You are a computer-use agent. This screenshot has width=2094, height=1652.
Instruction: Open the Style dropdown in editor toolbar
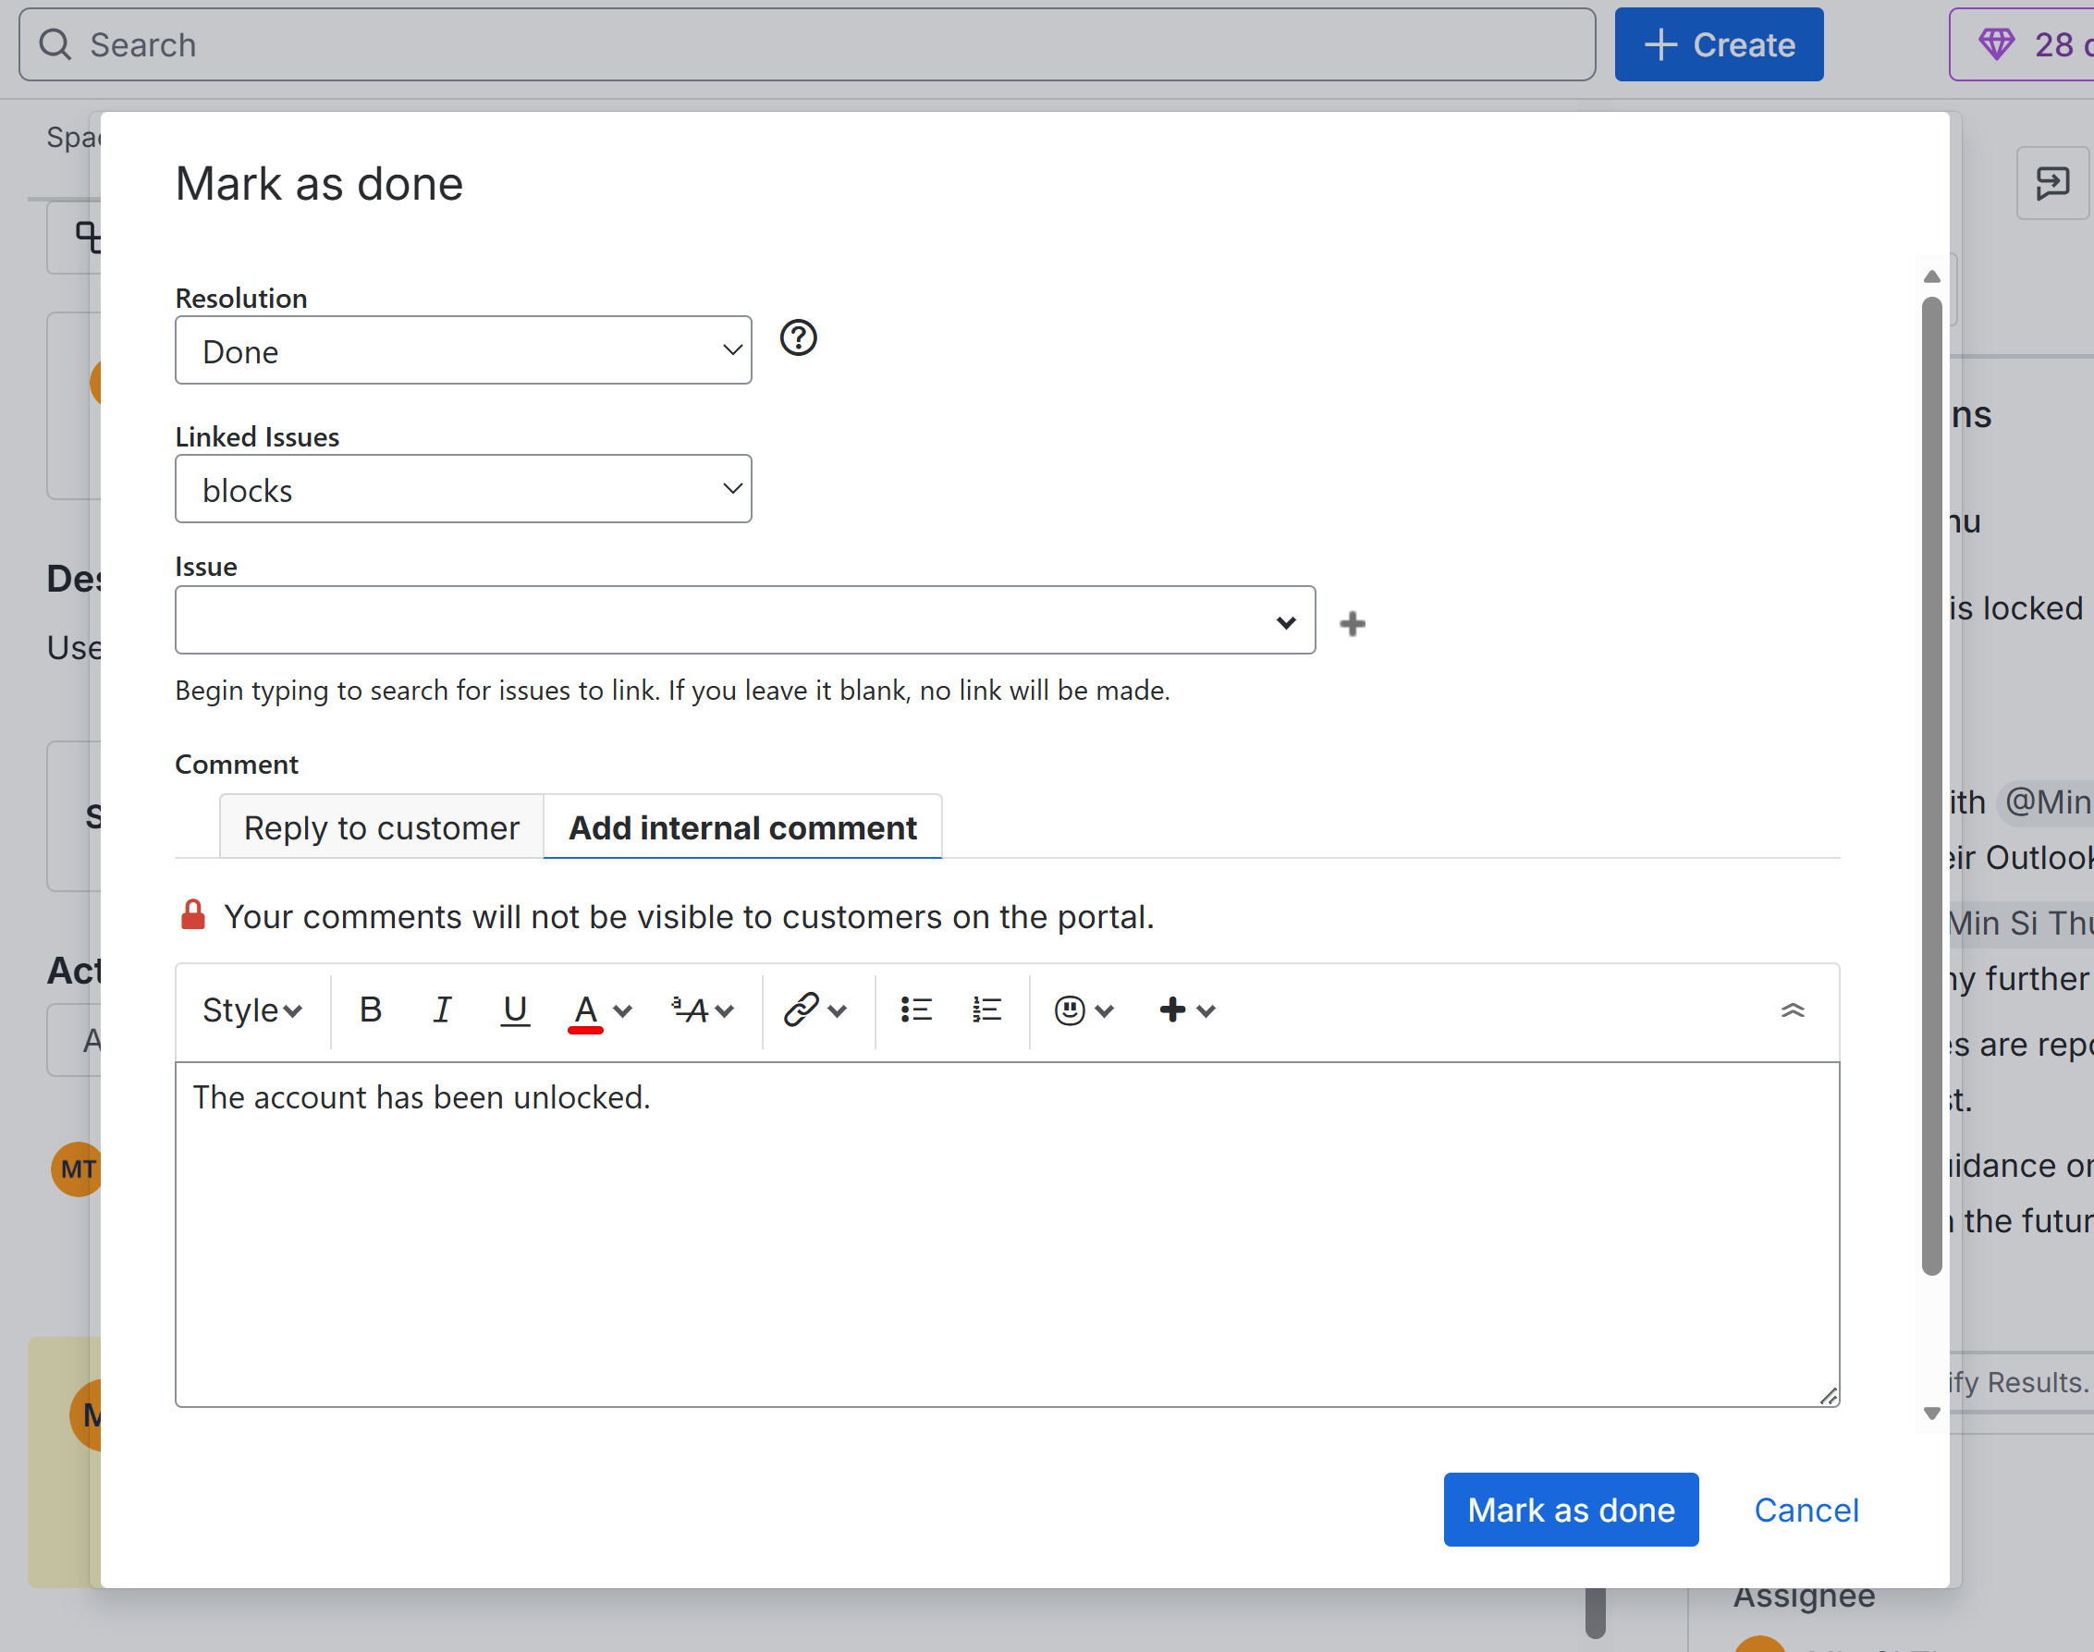pyautogui.click(x=251, y=1010)
